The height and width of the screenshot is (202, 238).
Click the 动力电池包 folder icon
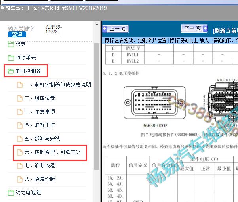pyautogui.click(x=11, y=193)
